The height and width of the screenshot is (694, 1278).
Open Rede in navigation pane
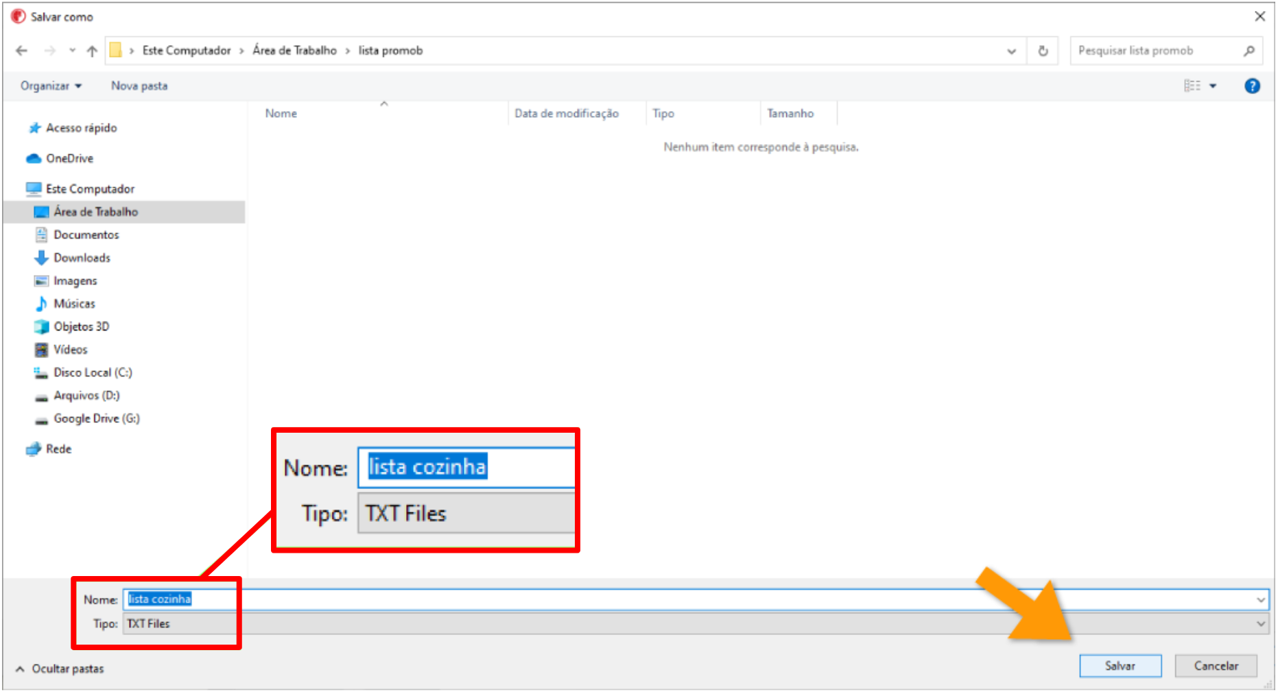pyautogui.click(x=59, y=449)
